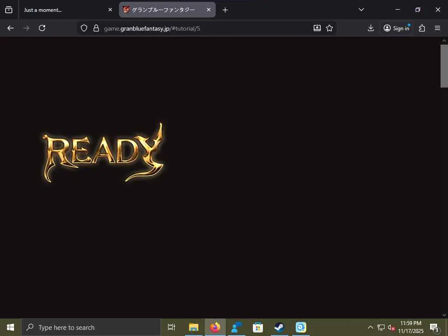Click scrollbar down arrow
This screenshot has width=448, height=336.
[444, 315]
